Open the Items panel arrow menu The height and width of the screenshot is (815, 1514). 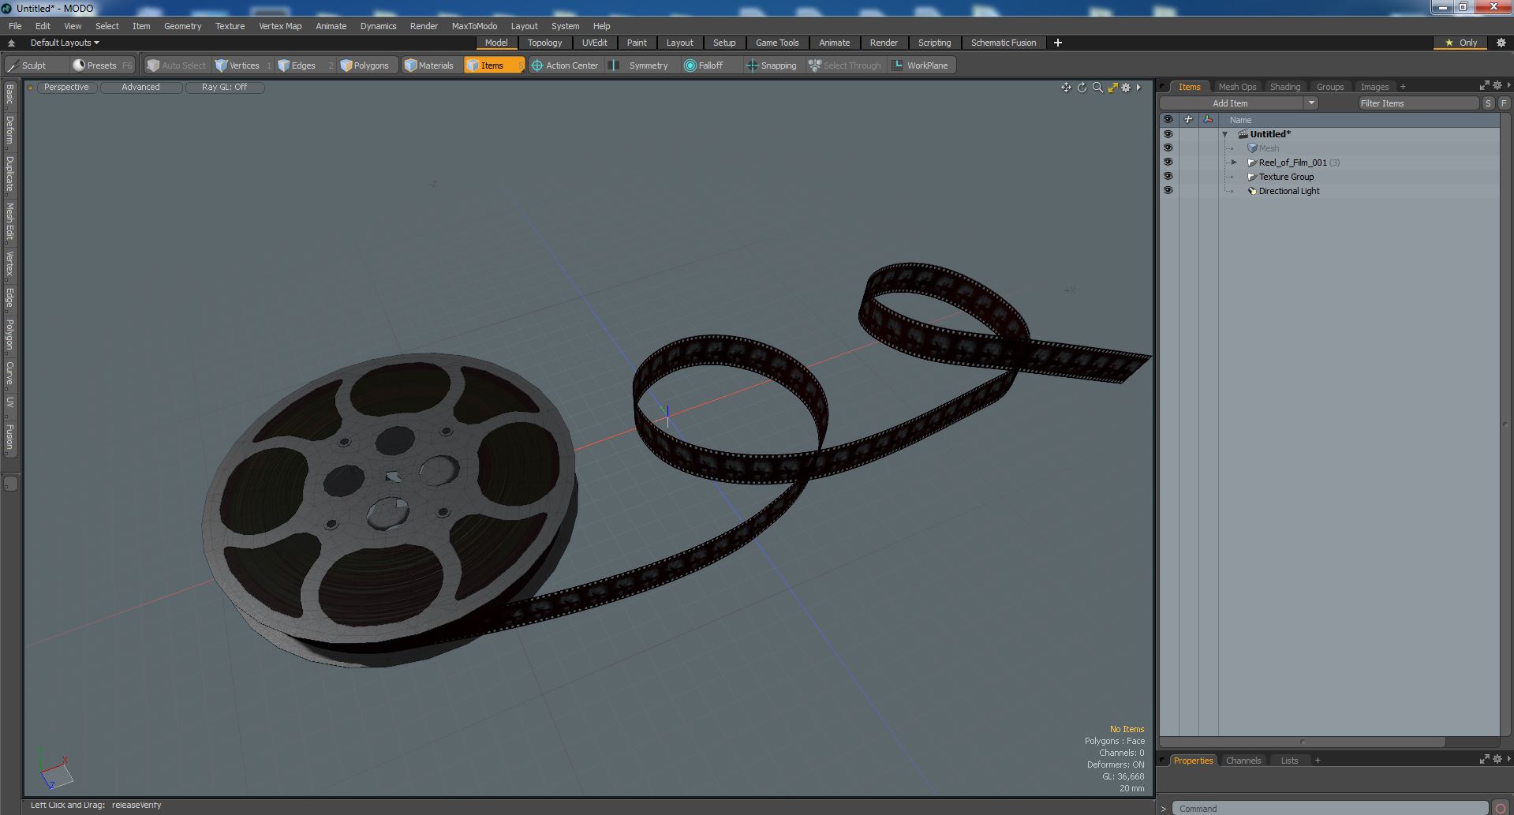[1508, 85]
